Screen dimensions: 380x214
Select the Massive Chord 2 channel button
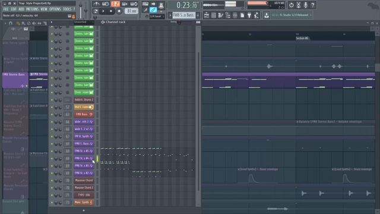(x=84, y=188)
